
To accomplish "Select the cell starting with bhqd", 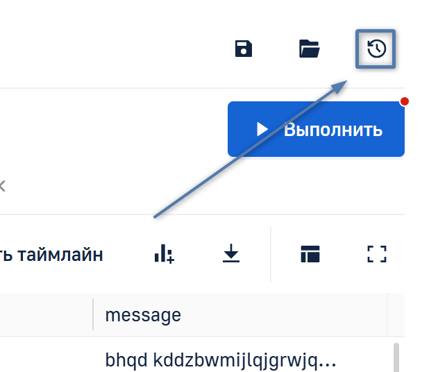I will pyautogui.click(x=221, y=360).
